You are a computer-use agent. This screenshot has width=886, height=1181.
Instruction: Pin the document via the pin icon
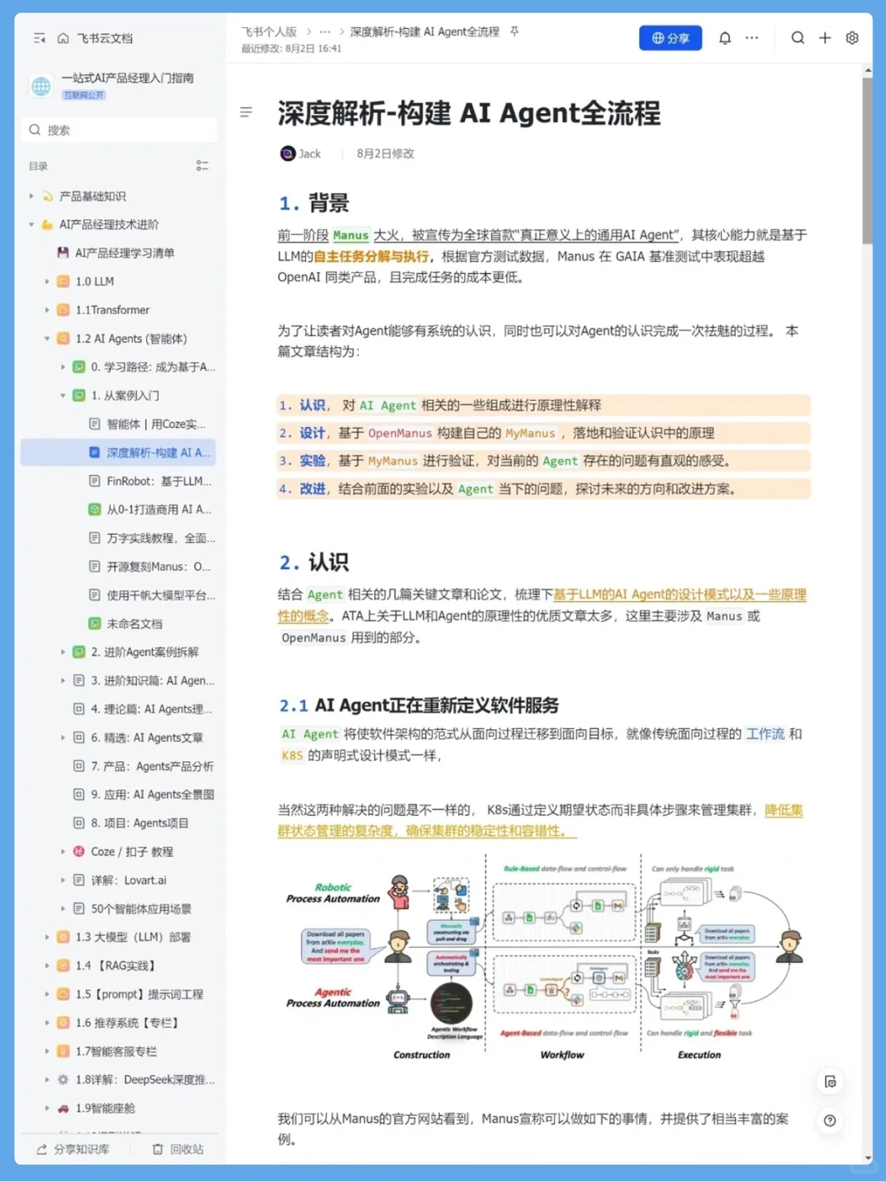point(514,31)
